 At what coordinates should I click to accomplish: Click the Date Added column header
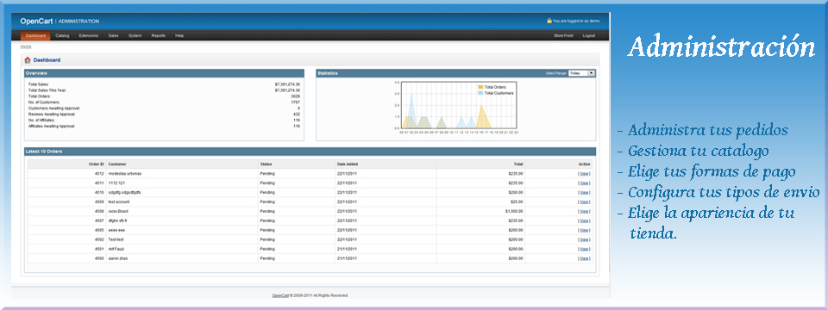348,164
